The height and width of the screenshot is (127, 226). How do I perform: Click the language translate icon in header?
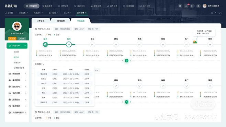click(199, 6)
